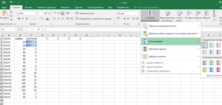
Task: Open Удалить правила submenu
Action: pyautogui.click(x=171, y=67)
